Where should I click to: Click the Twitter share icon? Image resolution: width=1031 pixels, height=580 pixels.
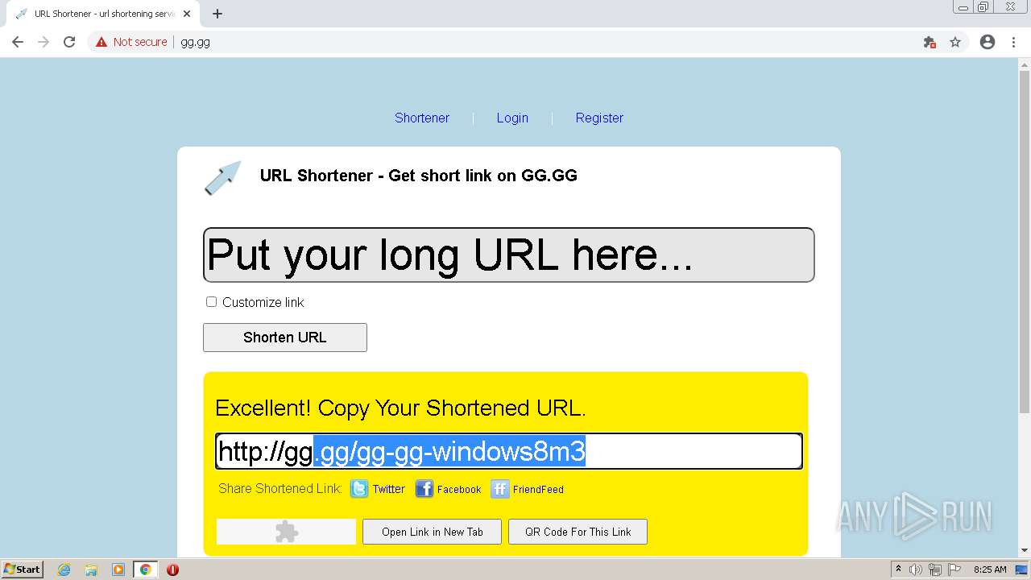tap(359, 489)
